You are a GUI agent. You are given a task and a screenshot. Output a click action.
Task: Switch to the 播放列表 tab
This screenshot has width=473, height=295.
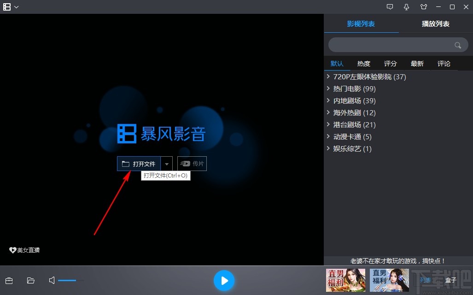click(435, 23)
